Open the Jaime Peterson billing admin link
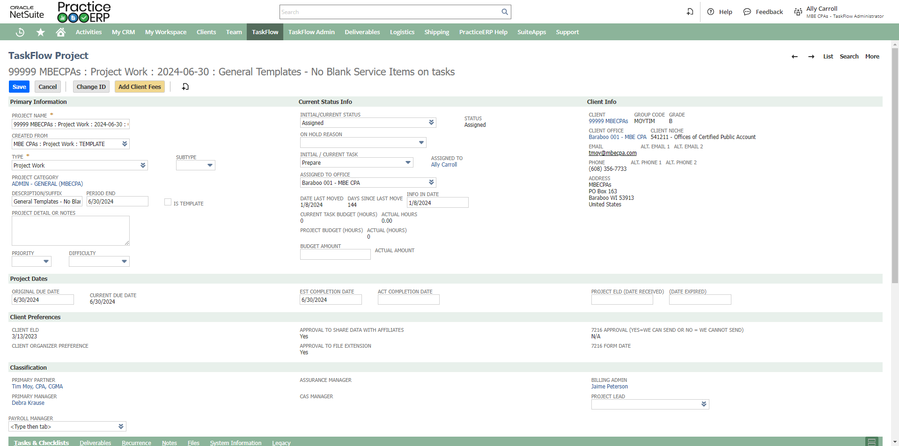The height and width of the screenshot is (446, 899). point(609,387)
